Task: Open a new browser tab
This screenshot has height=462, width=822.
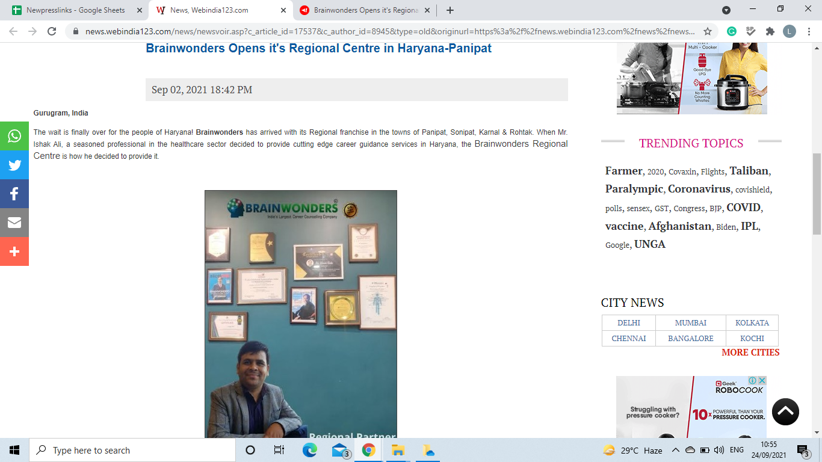Action: click(450, 10)
